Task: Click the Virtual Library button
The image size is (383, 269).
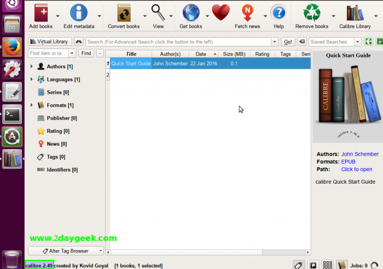Action: (x=50, y=41)
